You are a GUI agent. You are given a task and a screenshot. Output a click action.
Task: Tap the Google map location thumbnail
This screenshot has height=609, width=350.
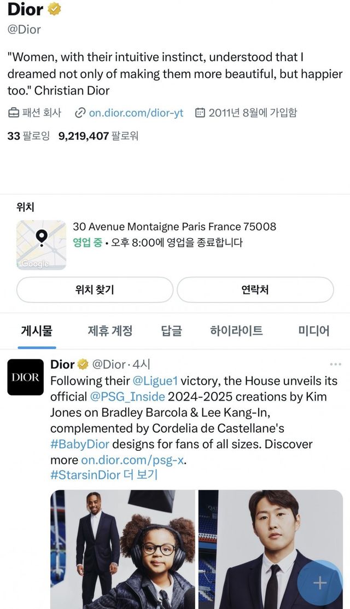pyautogui.click(x=41, y=245)
